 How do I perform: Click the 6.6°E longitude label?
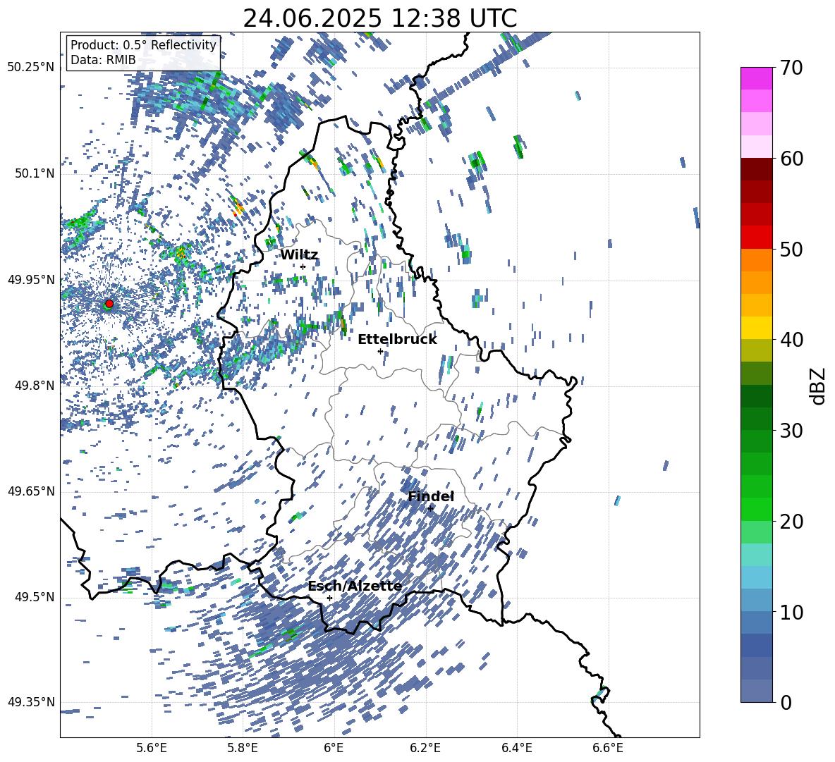pyautogui.click(x=608, y=748)
